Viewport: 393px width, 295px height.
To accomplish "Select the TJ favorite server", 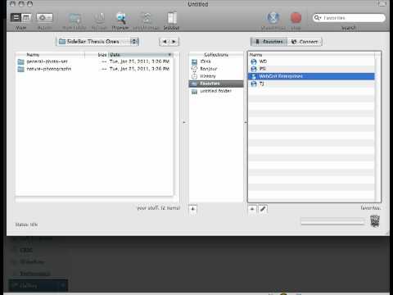I will pos(312,84).
